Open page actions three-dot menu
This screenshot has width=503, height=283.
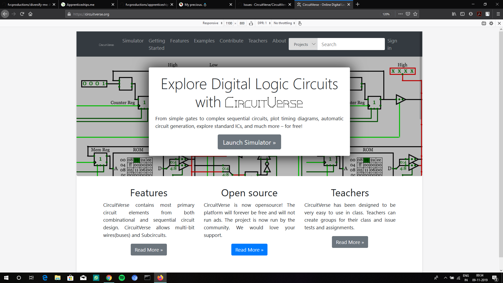pos(400,14)
